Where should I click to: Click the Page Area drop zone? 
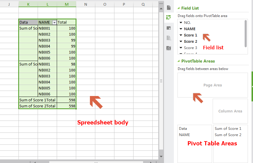click(x=212, y=85)
